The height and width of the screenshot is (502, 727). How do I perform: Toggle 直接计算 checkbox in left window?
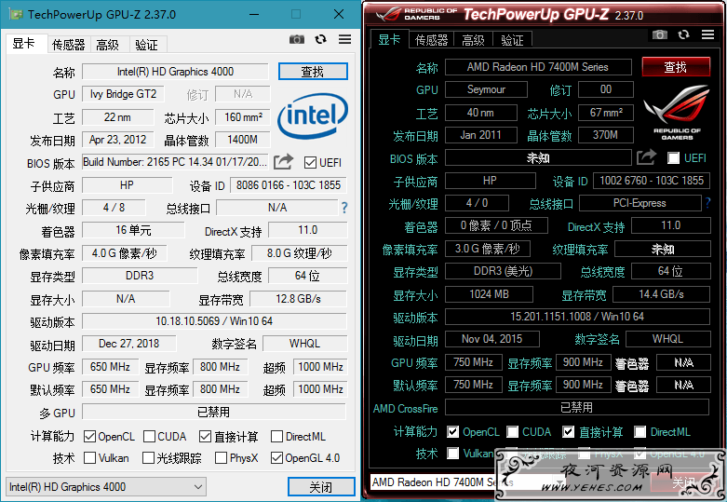206,436
